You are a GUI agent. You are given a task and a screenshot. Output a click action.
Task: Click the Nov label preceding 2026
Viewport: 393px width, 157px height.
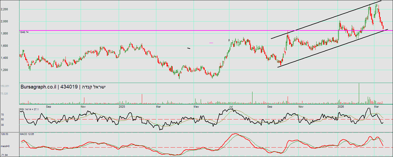pos(301,107)
